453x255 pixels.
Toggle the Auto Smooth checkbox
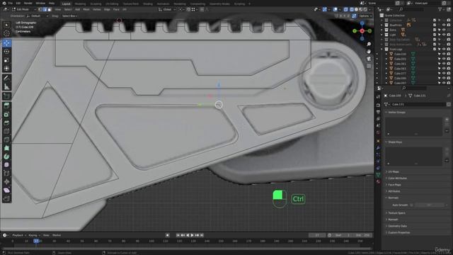pyautogui.click(x=411, y=205)
